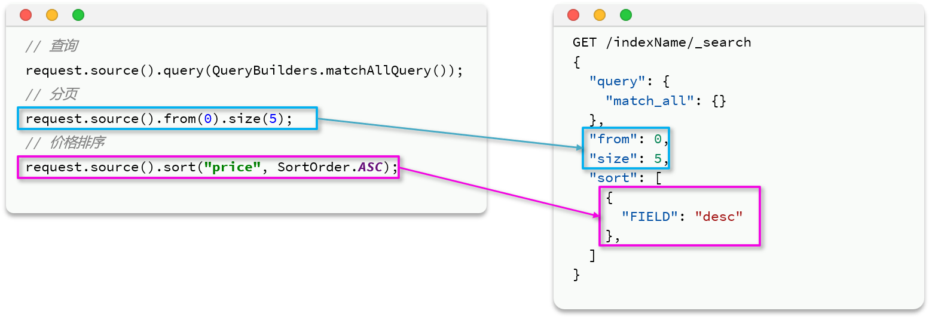Click the green maximize button of right window
The width and height of the screenshot is (932, 320).
[626, 15]
